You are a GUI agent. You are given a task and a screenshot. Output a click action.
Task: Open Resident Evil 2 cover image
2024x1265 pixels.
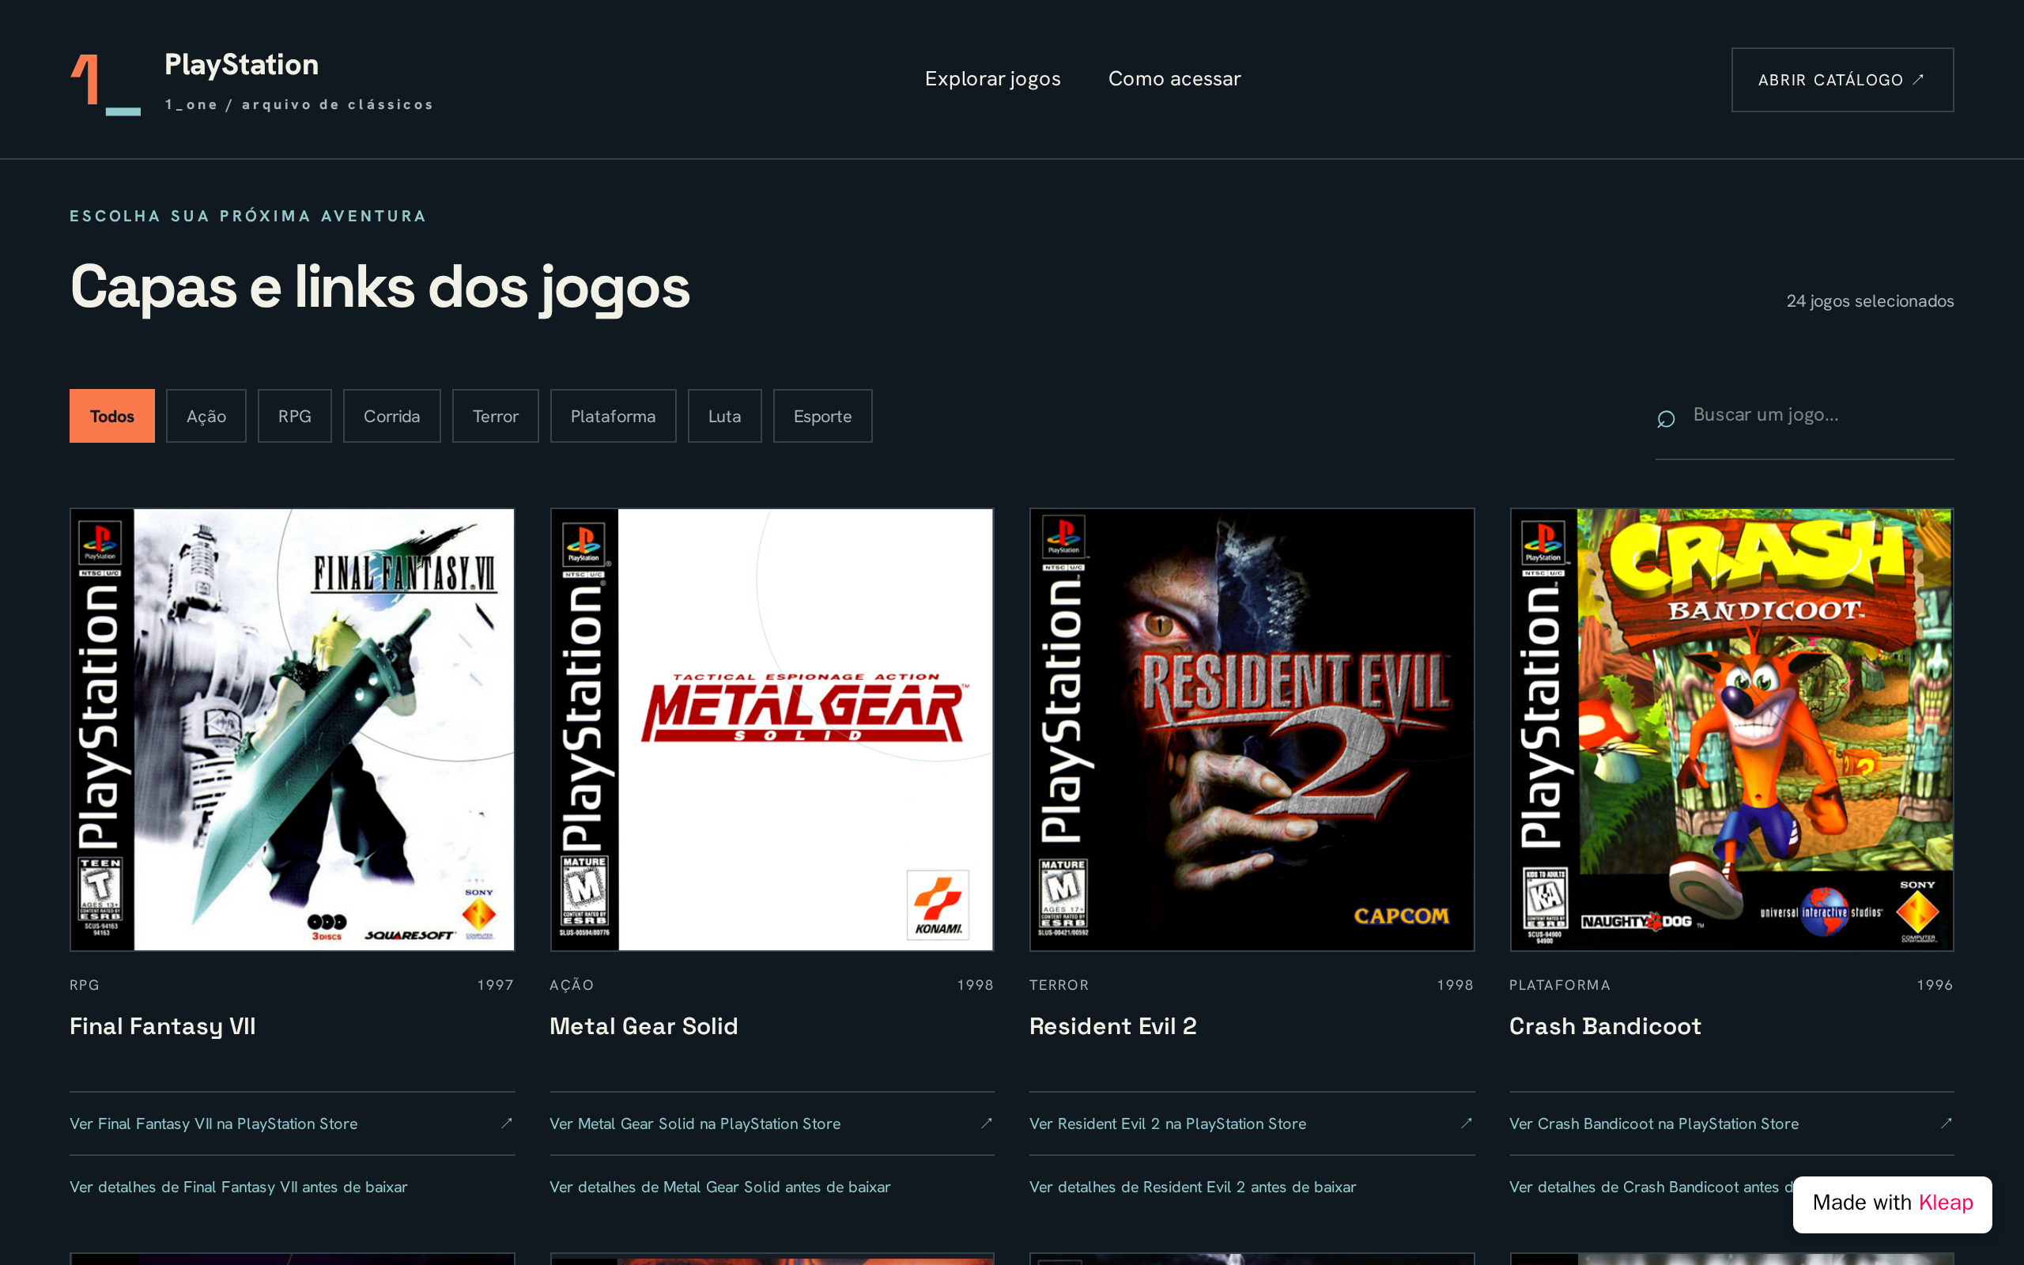coord(1252,730)
